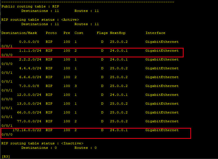Image resolution: width=218 pixels, height=159 pixels.
Task: Click next hop 24.0.0.1 in the 2.2.2.0/24 row
Action: coord(119,59)
